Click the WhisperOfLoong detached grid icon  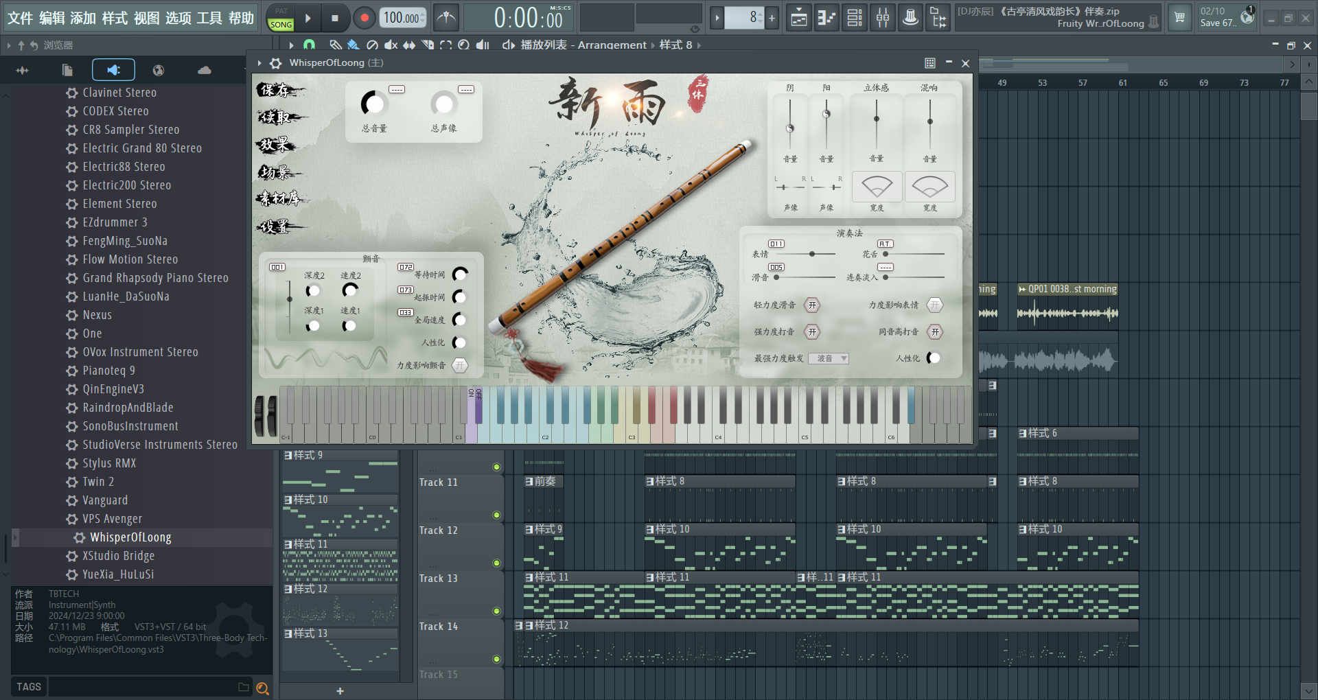930,63
